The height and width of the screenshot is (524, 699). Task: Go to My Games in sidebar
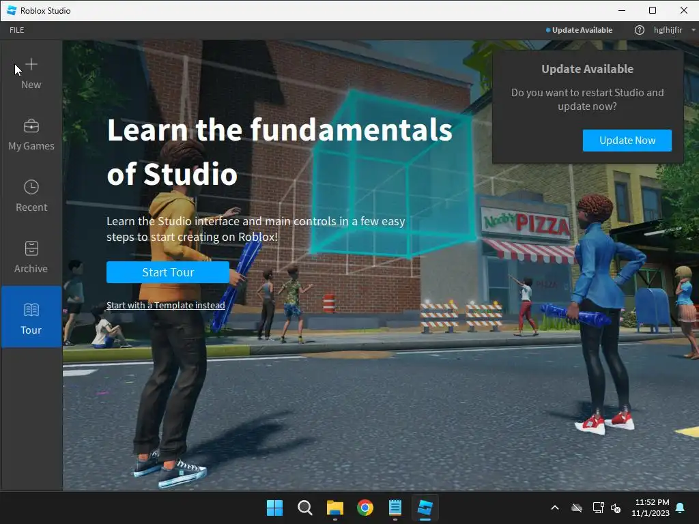[x=31, y=135]
